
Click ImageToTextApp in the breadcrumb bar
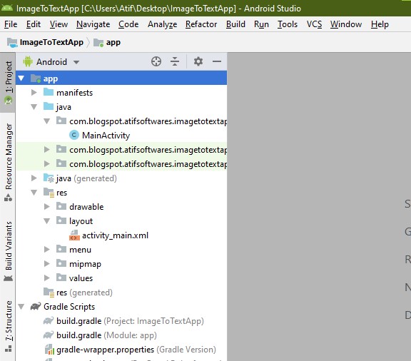point(51,42)
